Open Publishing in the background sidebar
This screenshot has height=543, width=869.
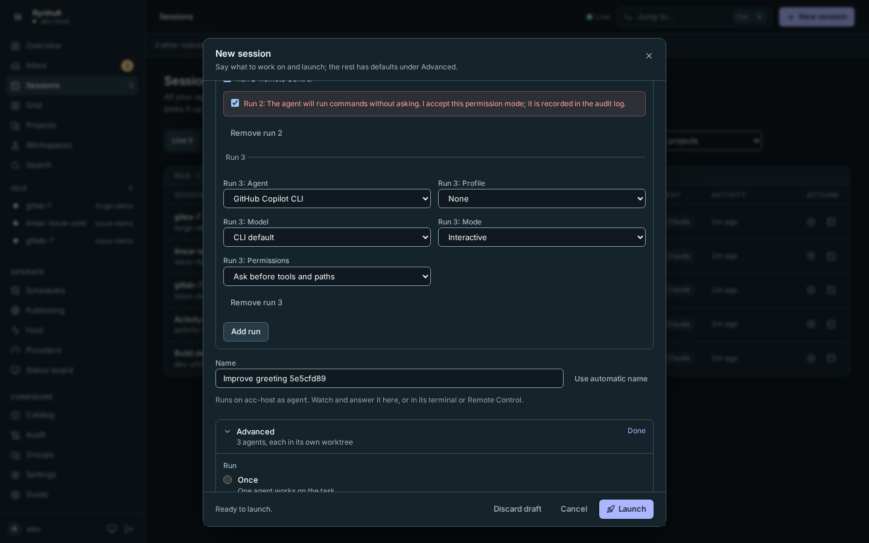tap(72, 311)
